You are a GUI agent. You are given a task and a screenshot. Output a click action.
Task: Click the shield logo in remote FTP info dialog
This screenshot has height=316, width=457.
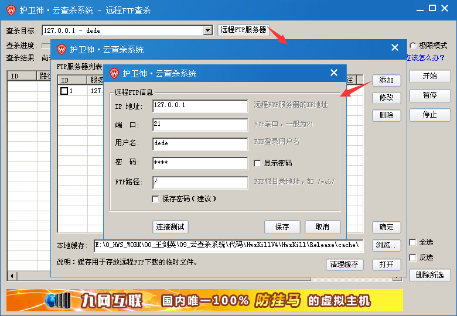pos(114,73)
